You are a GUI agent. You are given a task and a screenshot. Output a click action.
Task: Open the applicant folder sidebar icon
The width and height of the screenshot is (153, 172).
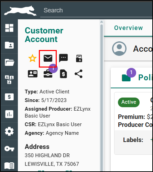pos(9,45)
